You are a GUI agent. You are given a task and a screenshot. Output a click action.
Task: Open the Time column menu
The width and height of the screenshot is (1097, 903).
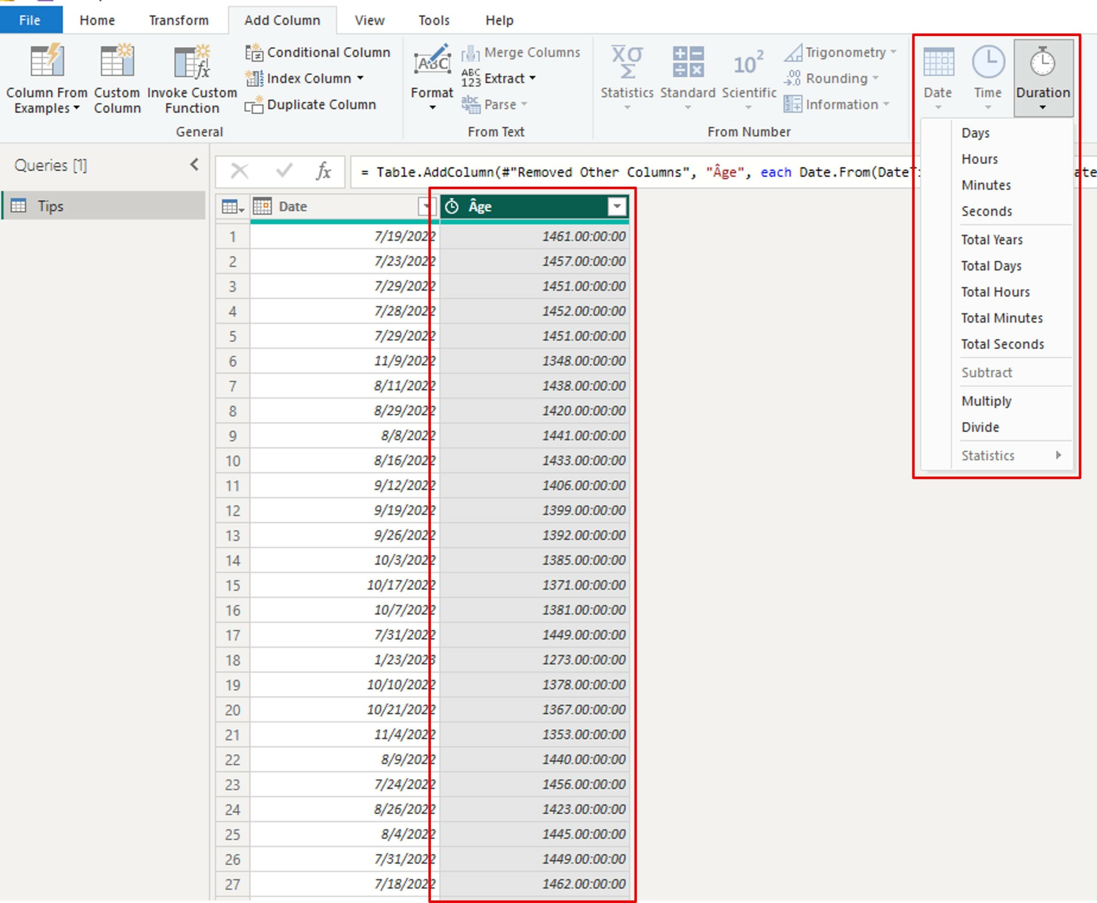(x=988, y=78)
